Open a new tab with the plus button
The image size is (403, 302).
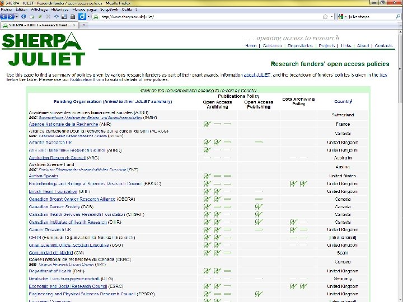84,25
